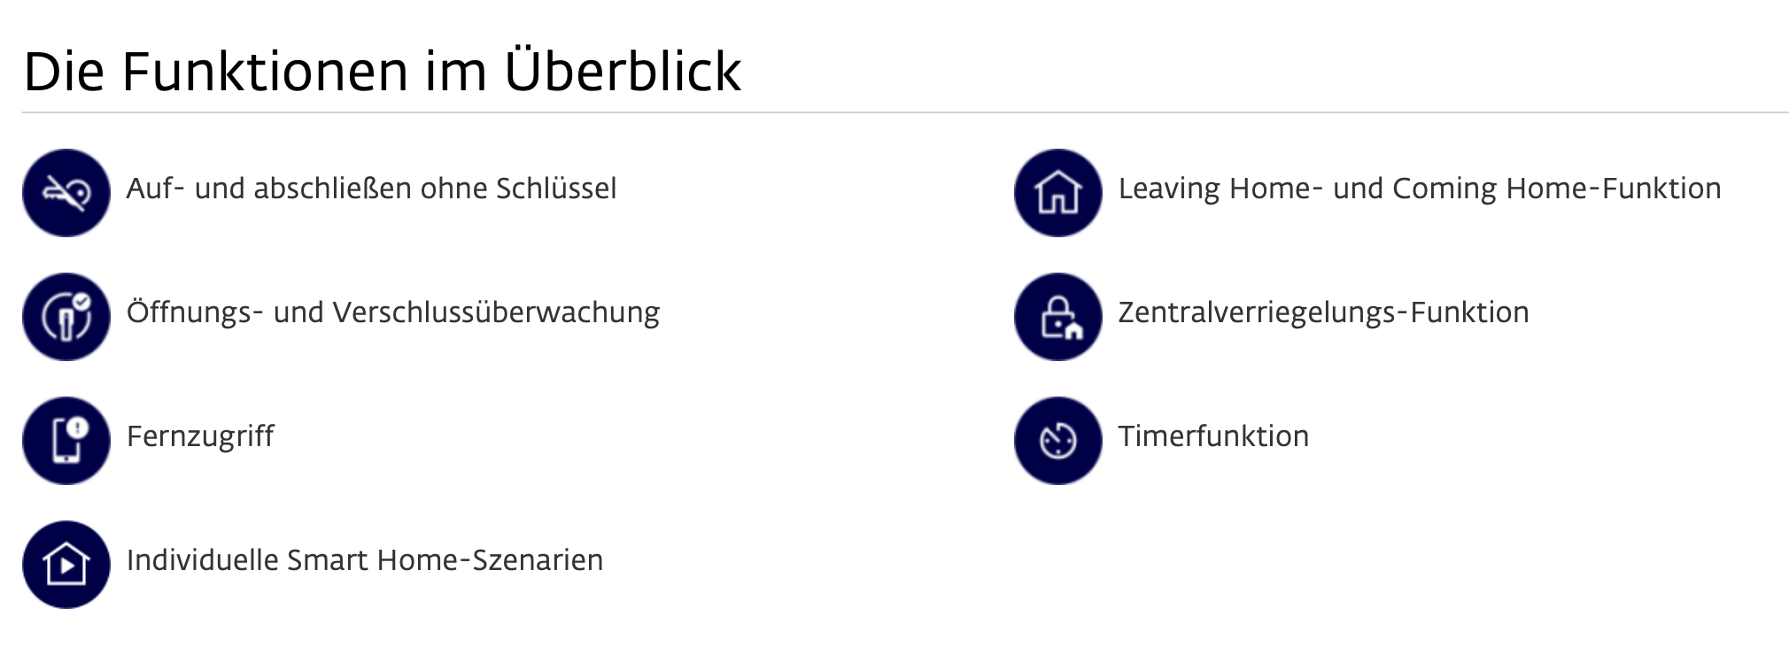The height and width of the screenshot is (655, 1789).
Task: Click 'Leaving Home- und Coming Home-Funktion' text
Action: tap(1419, 189)
